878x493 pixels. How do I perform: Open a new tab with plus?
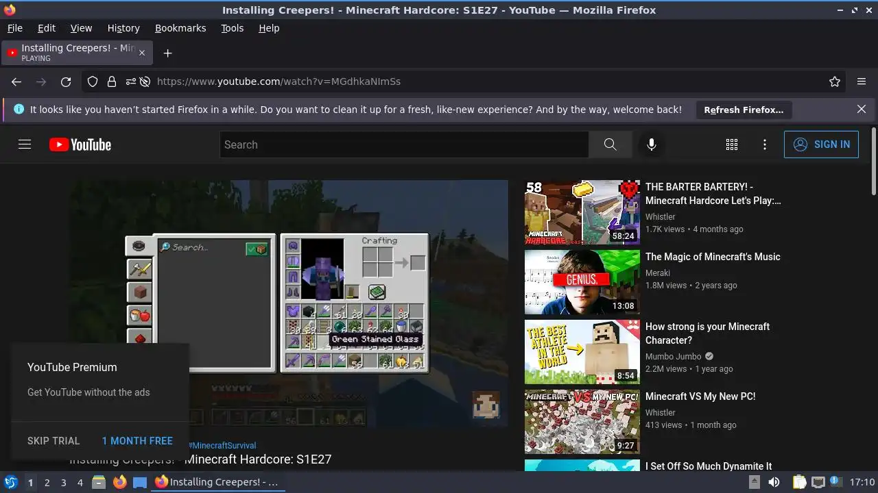pyautogui.click(x=167, y=53)
